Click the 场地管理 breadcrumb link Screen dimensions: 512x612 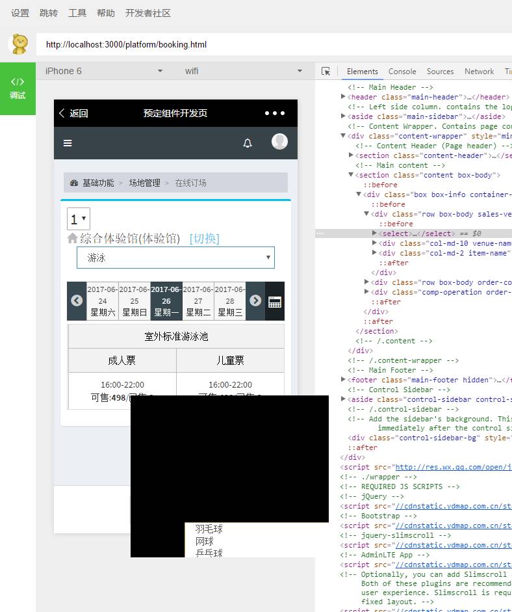tap(145, 183)
